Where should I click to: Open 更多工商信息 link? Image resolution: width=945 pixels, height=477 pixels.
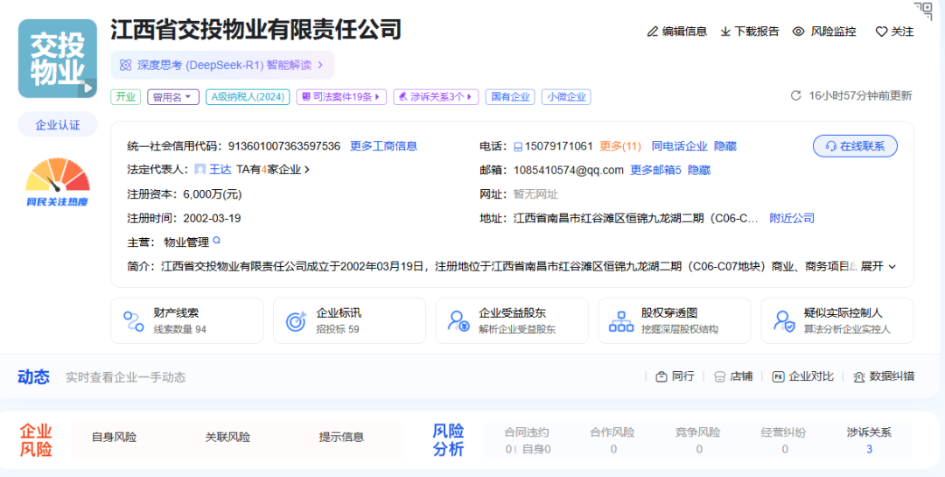384,146
